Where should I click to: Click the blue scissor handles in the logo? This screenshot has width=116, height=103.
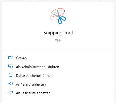tap(62, 20)
